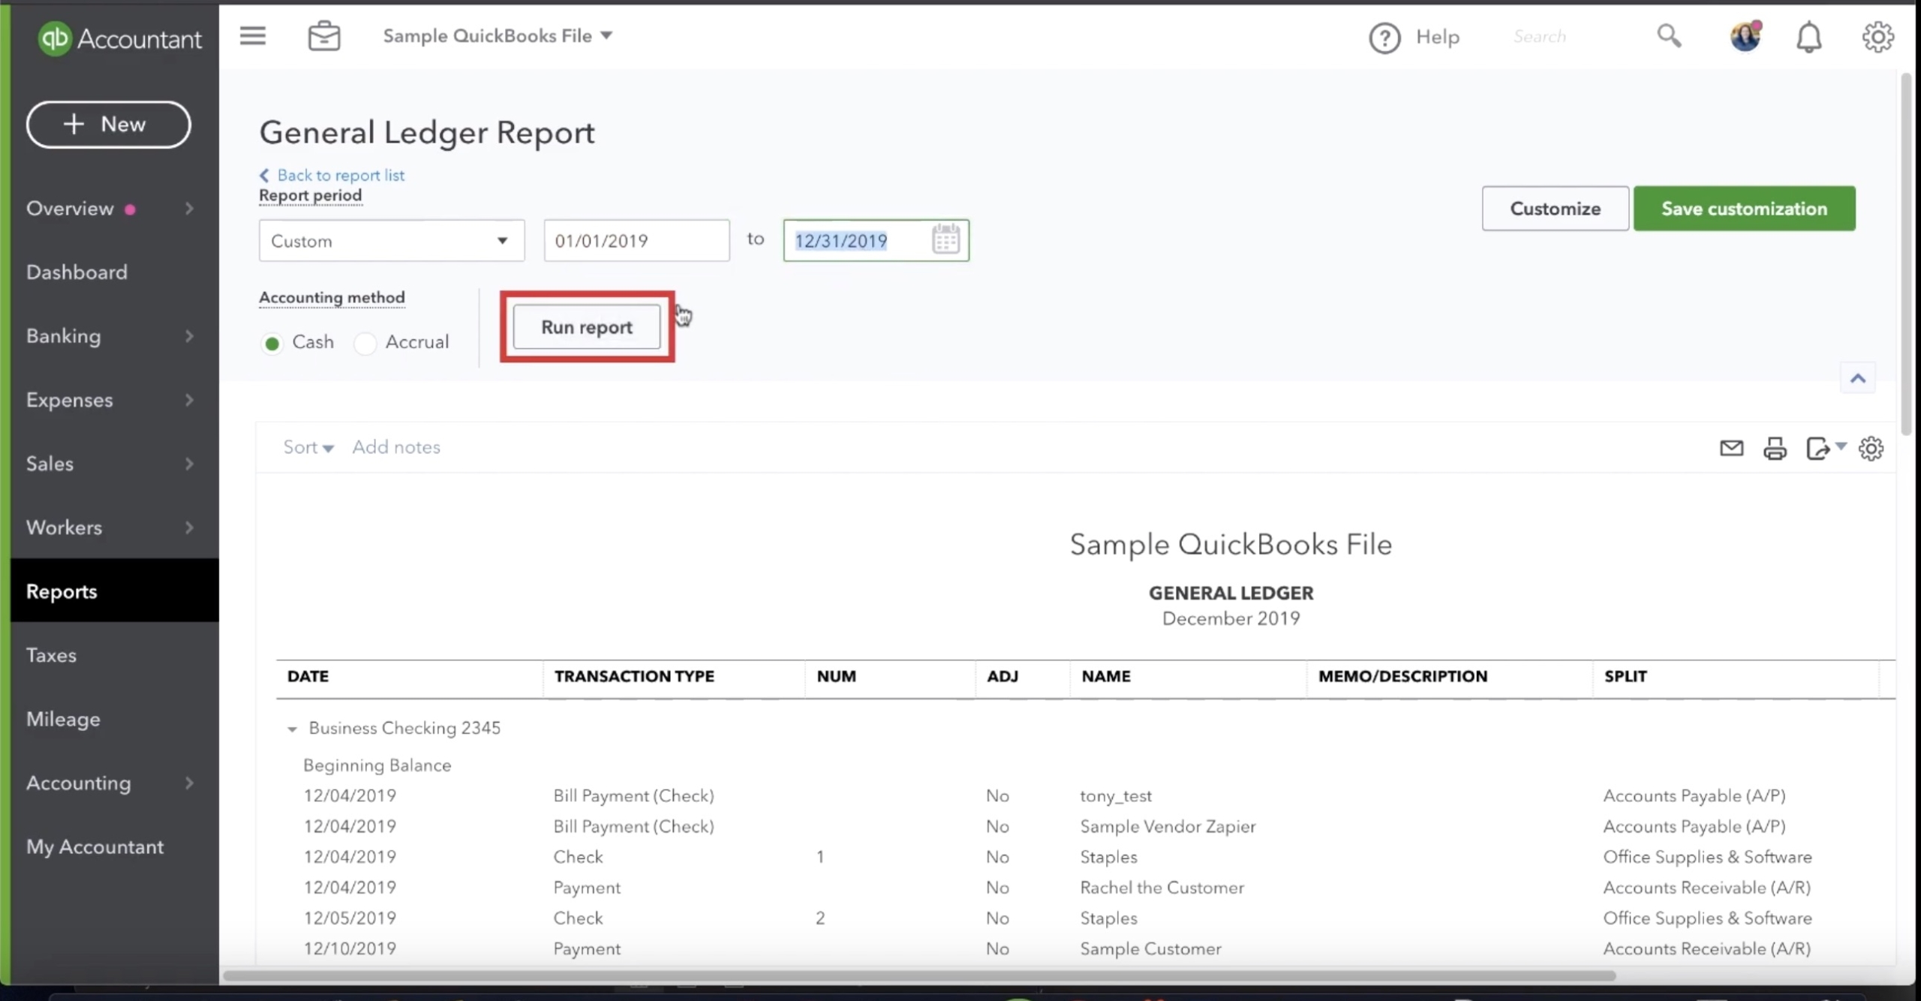Expand the Sales submenu arrow
1921x1001 pixels.
(189, 464)
